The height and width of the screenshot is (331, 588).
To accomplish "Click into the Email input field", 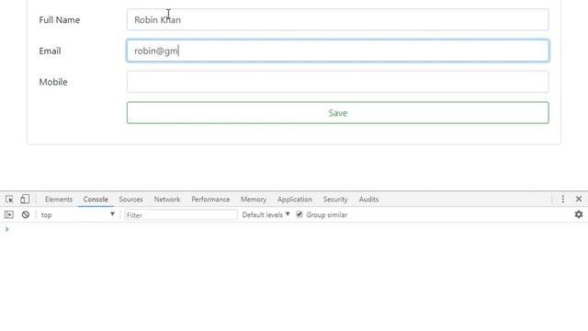I will pos(338,51).
